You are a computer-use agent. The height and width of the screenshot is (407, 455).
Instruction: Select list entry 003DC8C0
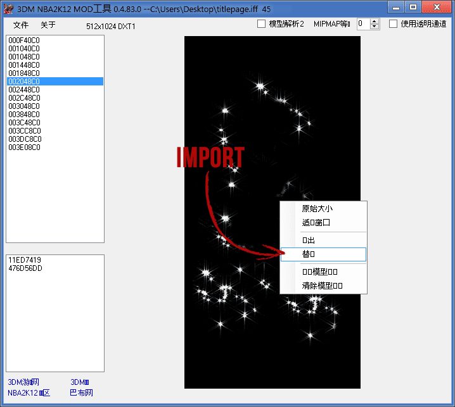tap(55, 139)
